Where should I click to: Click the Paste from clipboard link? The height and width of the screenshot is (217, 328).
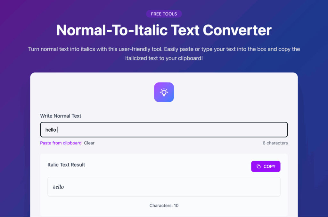pos(61,143)
